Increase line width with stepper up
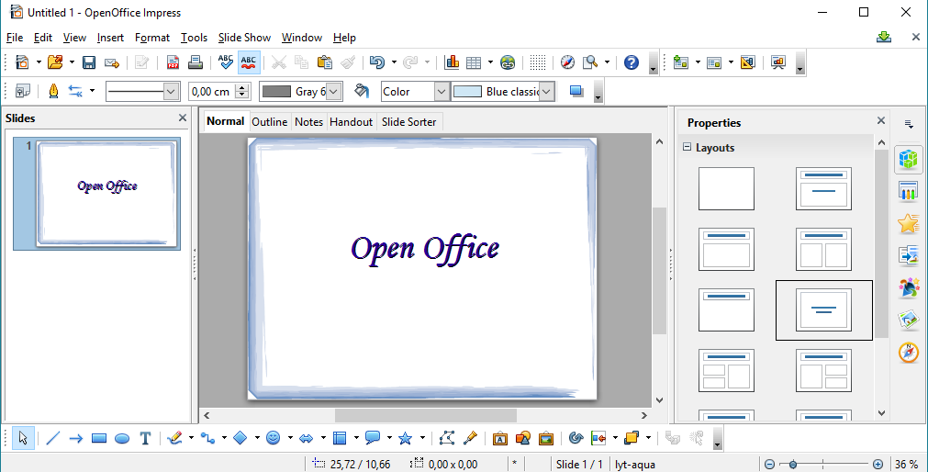Viewport: 928px width, 472px height. (x=242, y=87)
